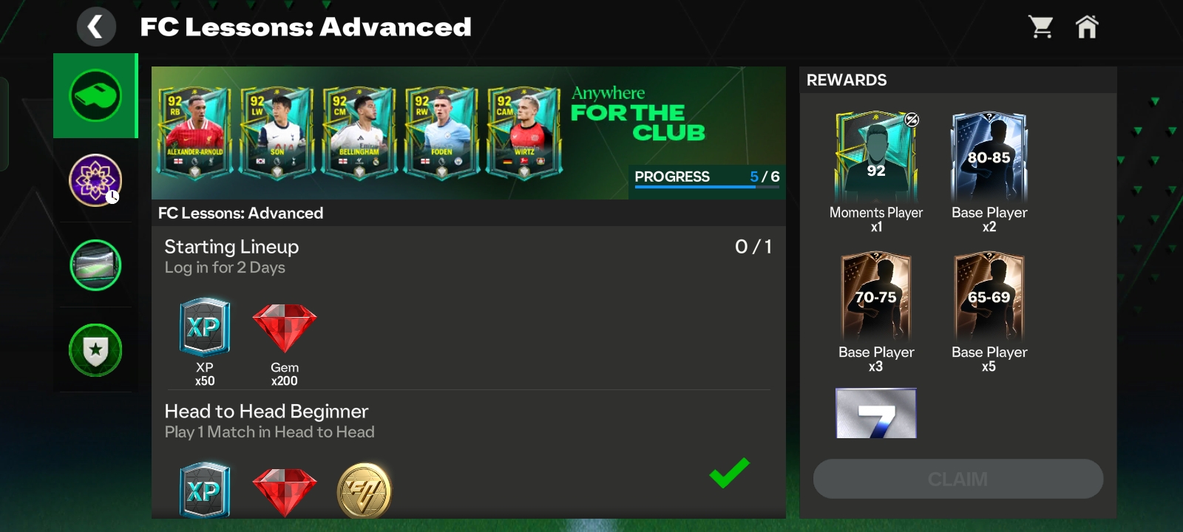The height and width of the screenshot is (532, 1183).
Task: Open the purple flower event tab
Action: click(x=95, y=180)
